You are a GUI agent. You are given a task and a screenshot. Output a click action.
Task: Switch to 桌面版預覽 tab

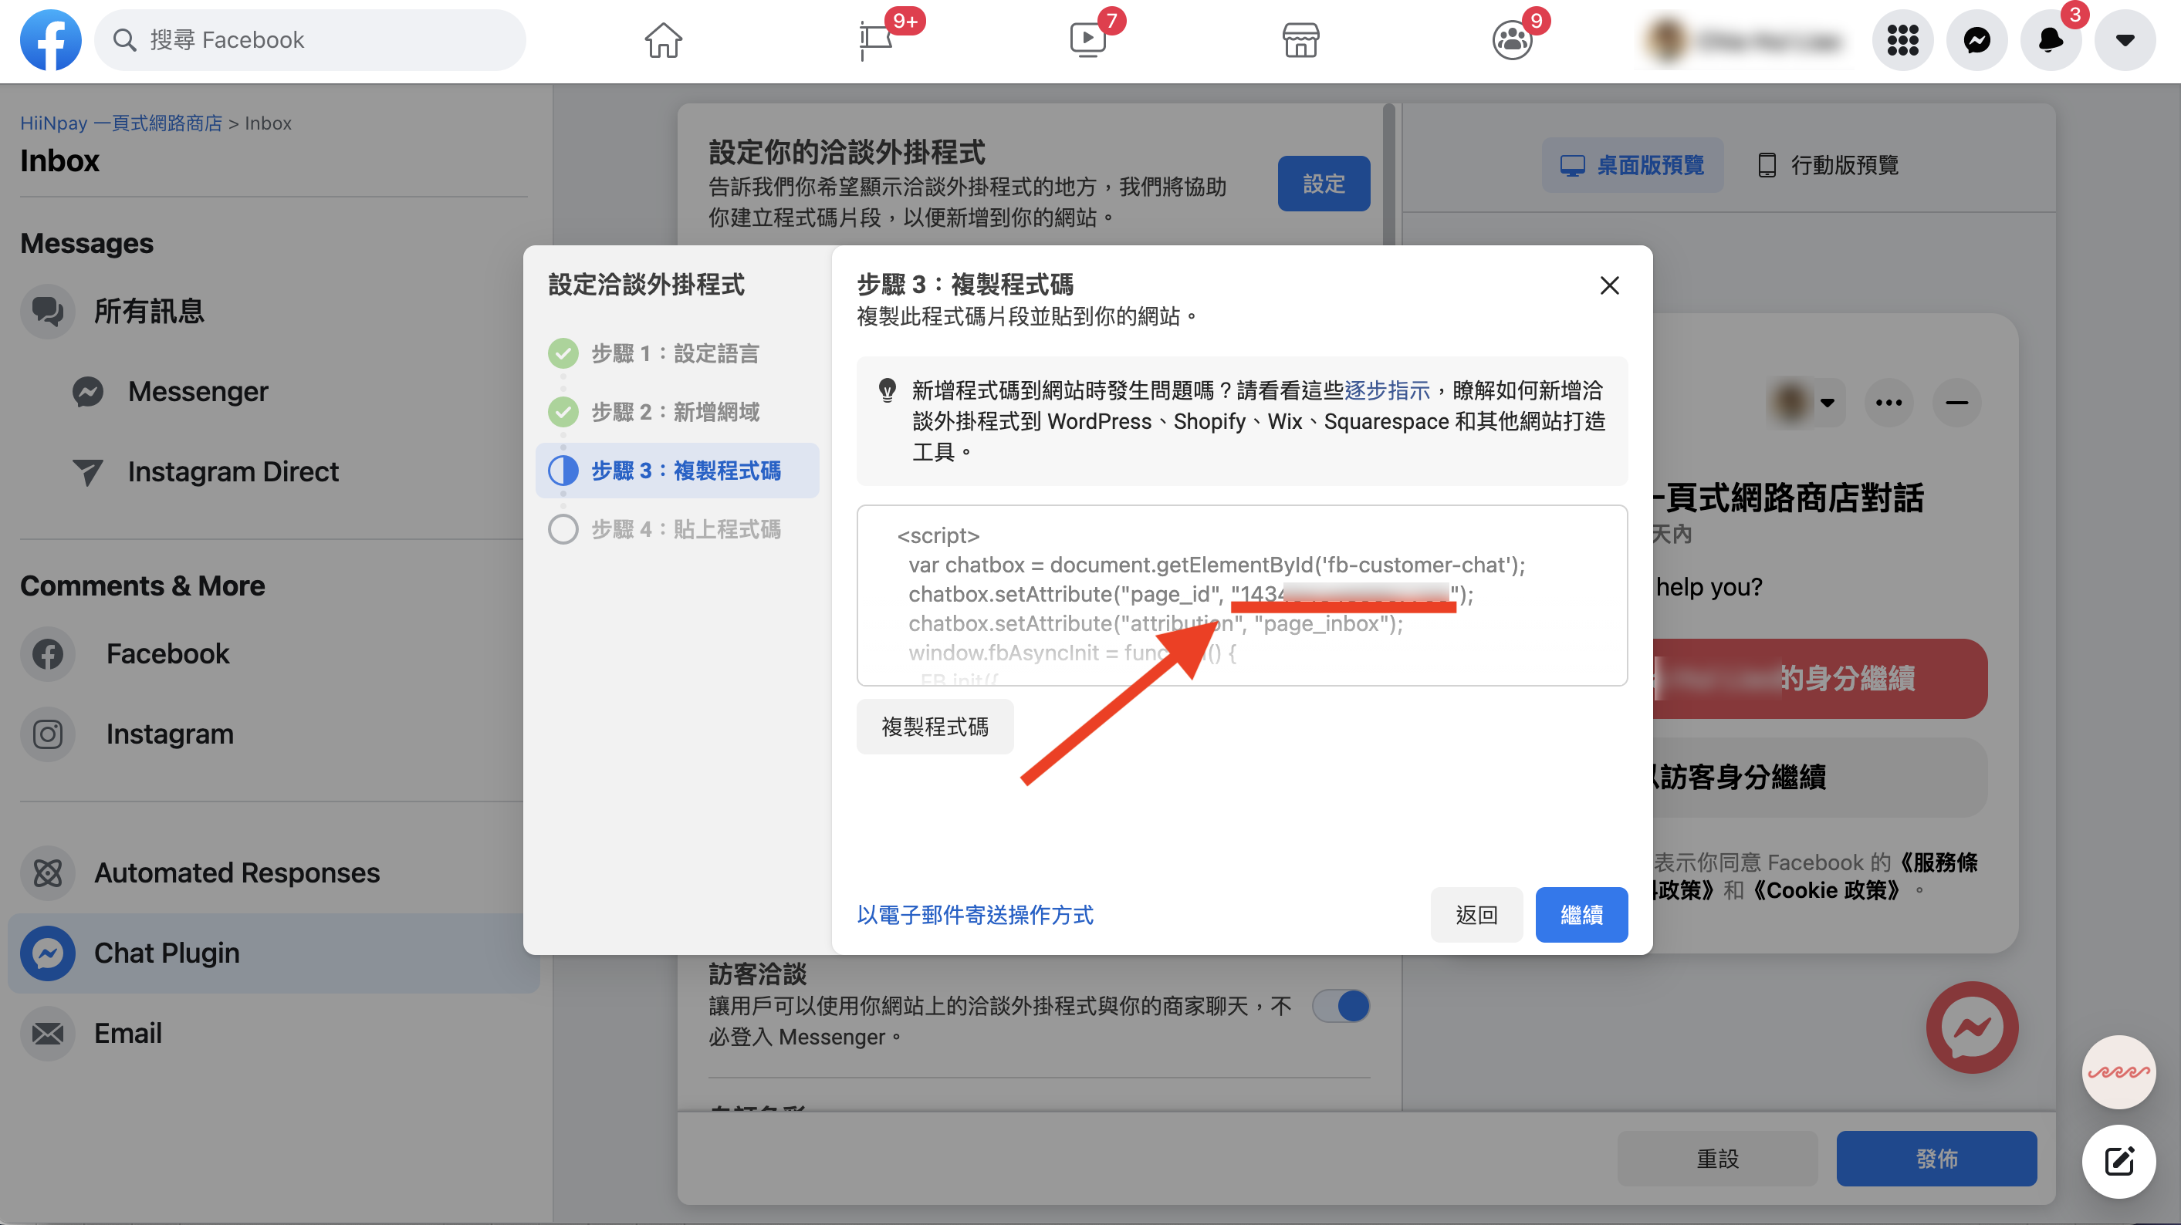pos(1632,165)
